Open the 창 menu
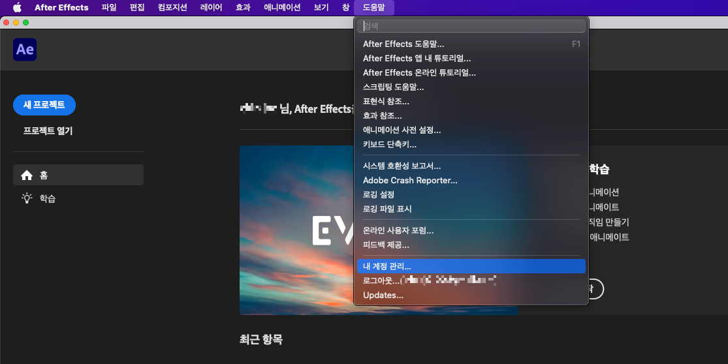Viewport: 728px width, 364px height. click(x=345, y=7)
